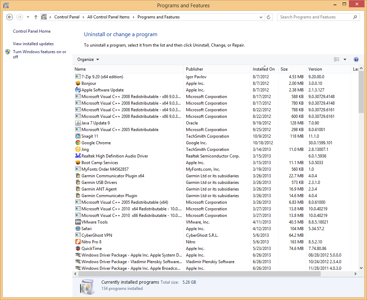Click the Boot Camp Services icon
This screenshot has width=367, height=300.
coord(78,162)
